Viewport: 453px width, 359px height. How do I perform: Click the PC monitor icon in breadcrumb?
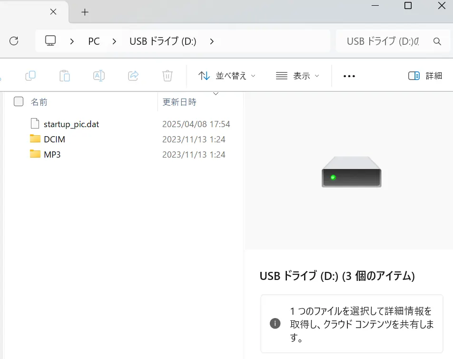pyautogui.click(x=50, y=41)
